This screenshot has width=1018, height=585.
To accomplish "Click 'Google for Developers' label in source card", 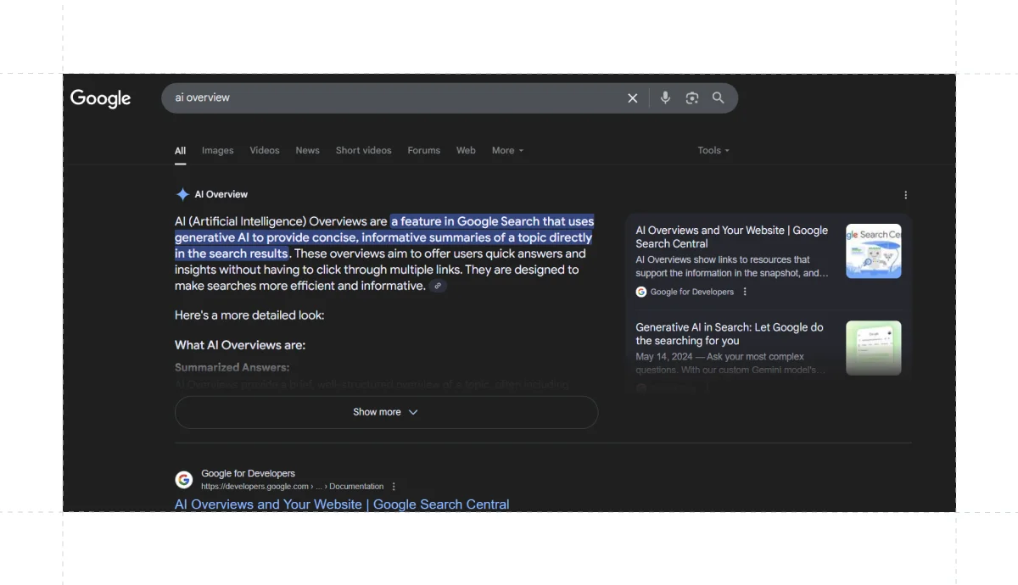I will [x=692, y=292].
